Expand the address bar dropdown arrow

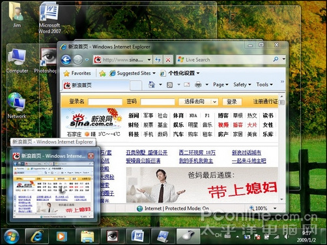pyautogui.click(x=149, y=60)
